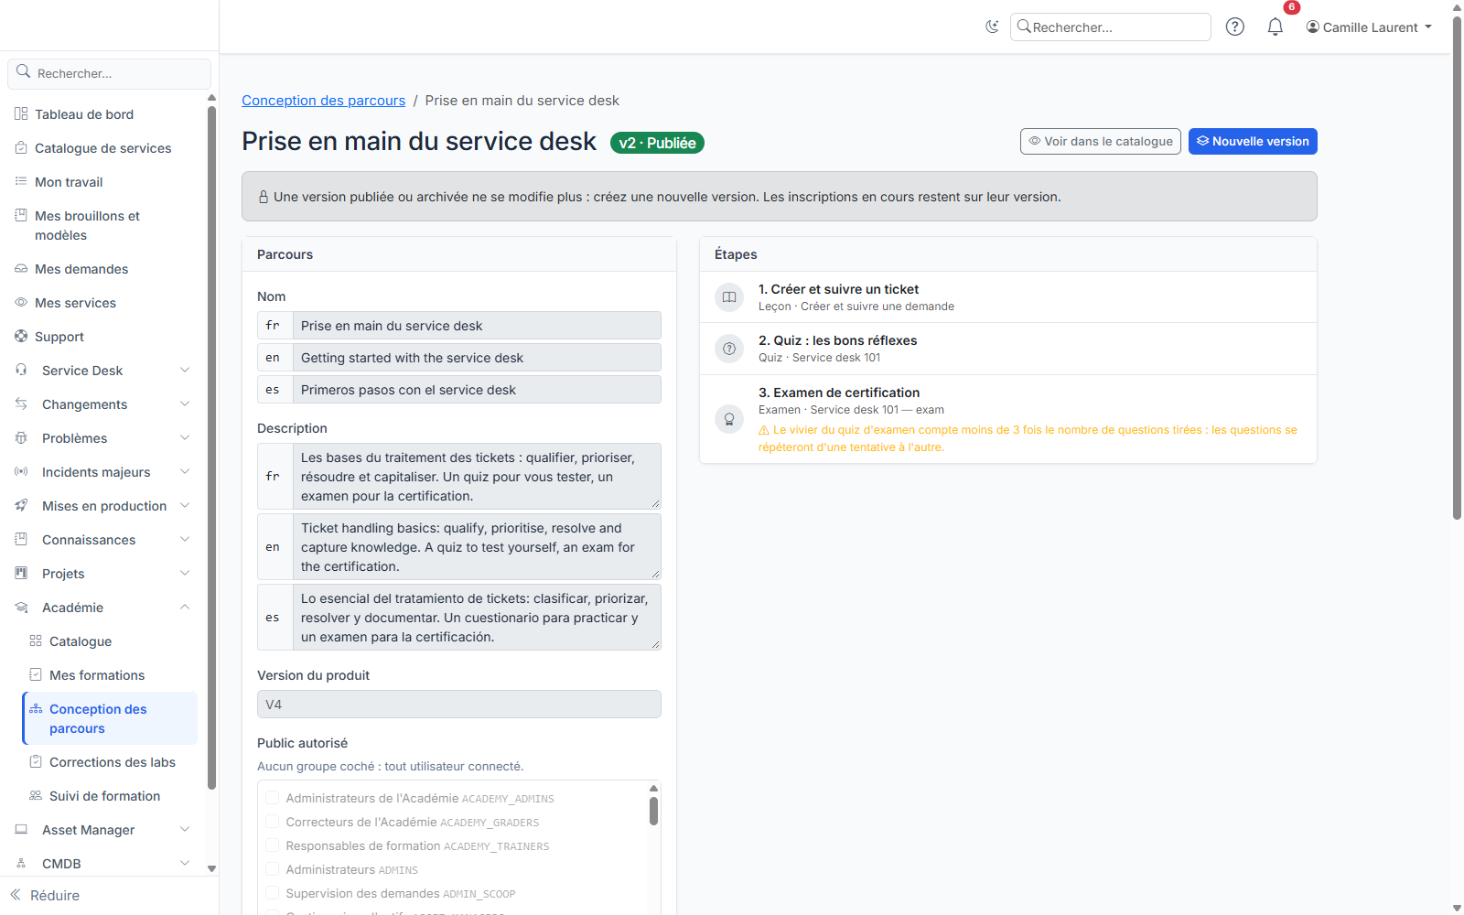Click Voir dans le catalogue button
1464x915 pixels.
[x=1101, y=141]
